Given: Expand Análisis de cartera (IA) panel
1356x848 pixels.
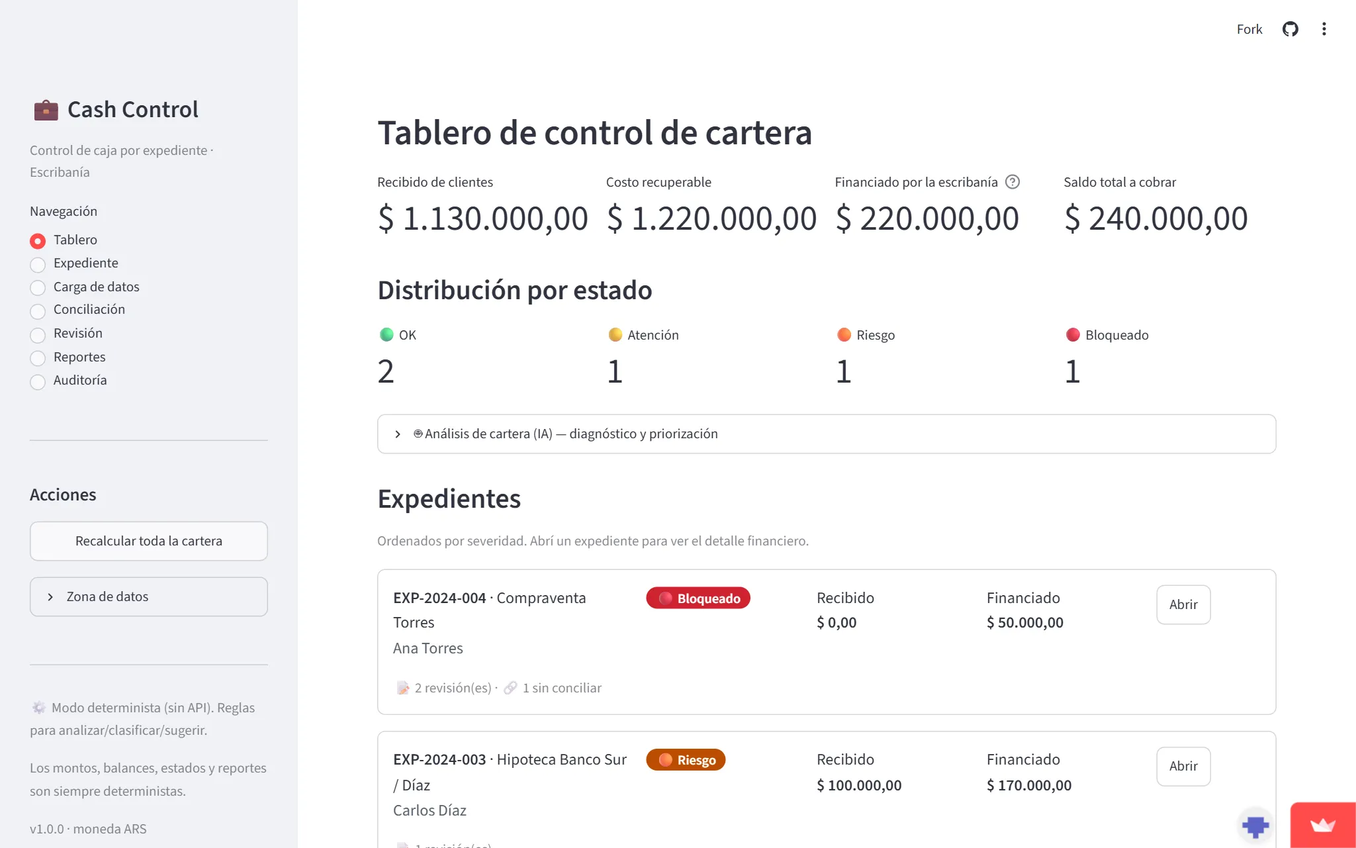Looking at the screenshot, I should click(x=826, y=434).
